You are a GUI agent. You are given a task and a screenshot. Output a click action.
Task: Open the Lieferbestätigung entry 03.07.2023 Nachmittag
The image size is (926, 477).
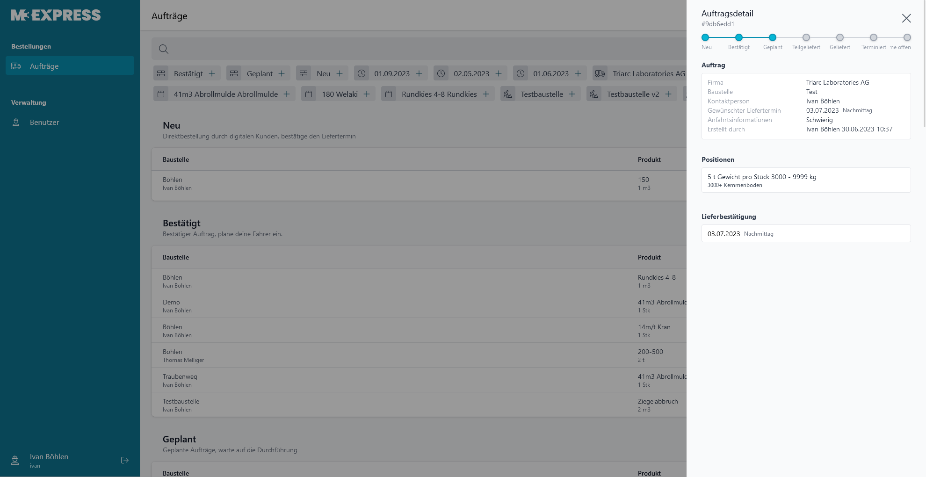805,233
